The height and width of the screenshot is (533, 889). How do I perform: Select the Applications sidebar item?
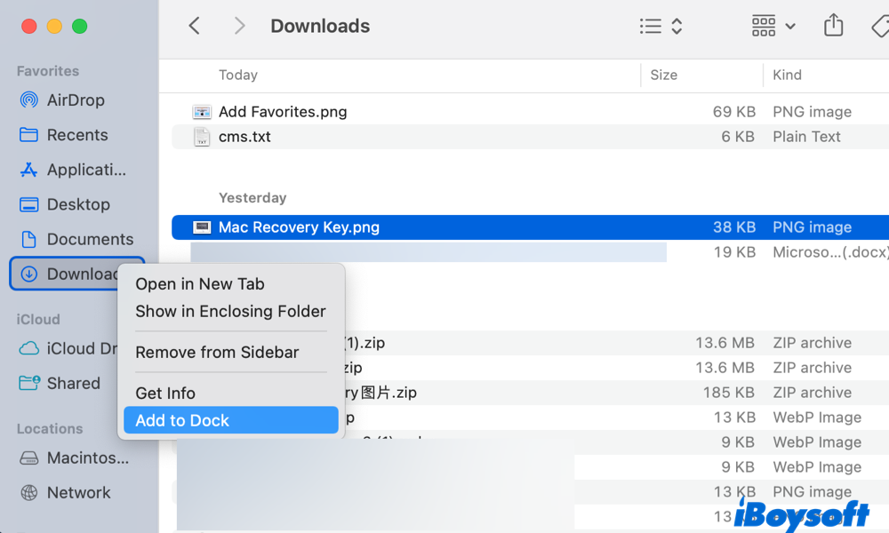[x=85, y=170]
